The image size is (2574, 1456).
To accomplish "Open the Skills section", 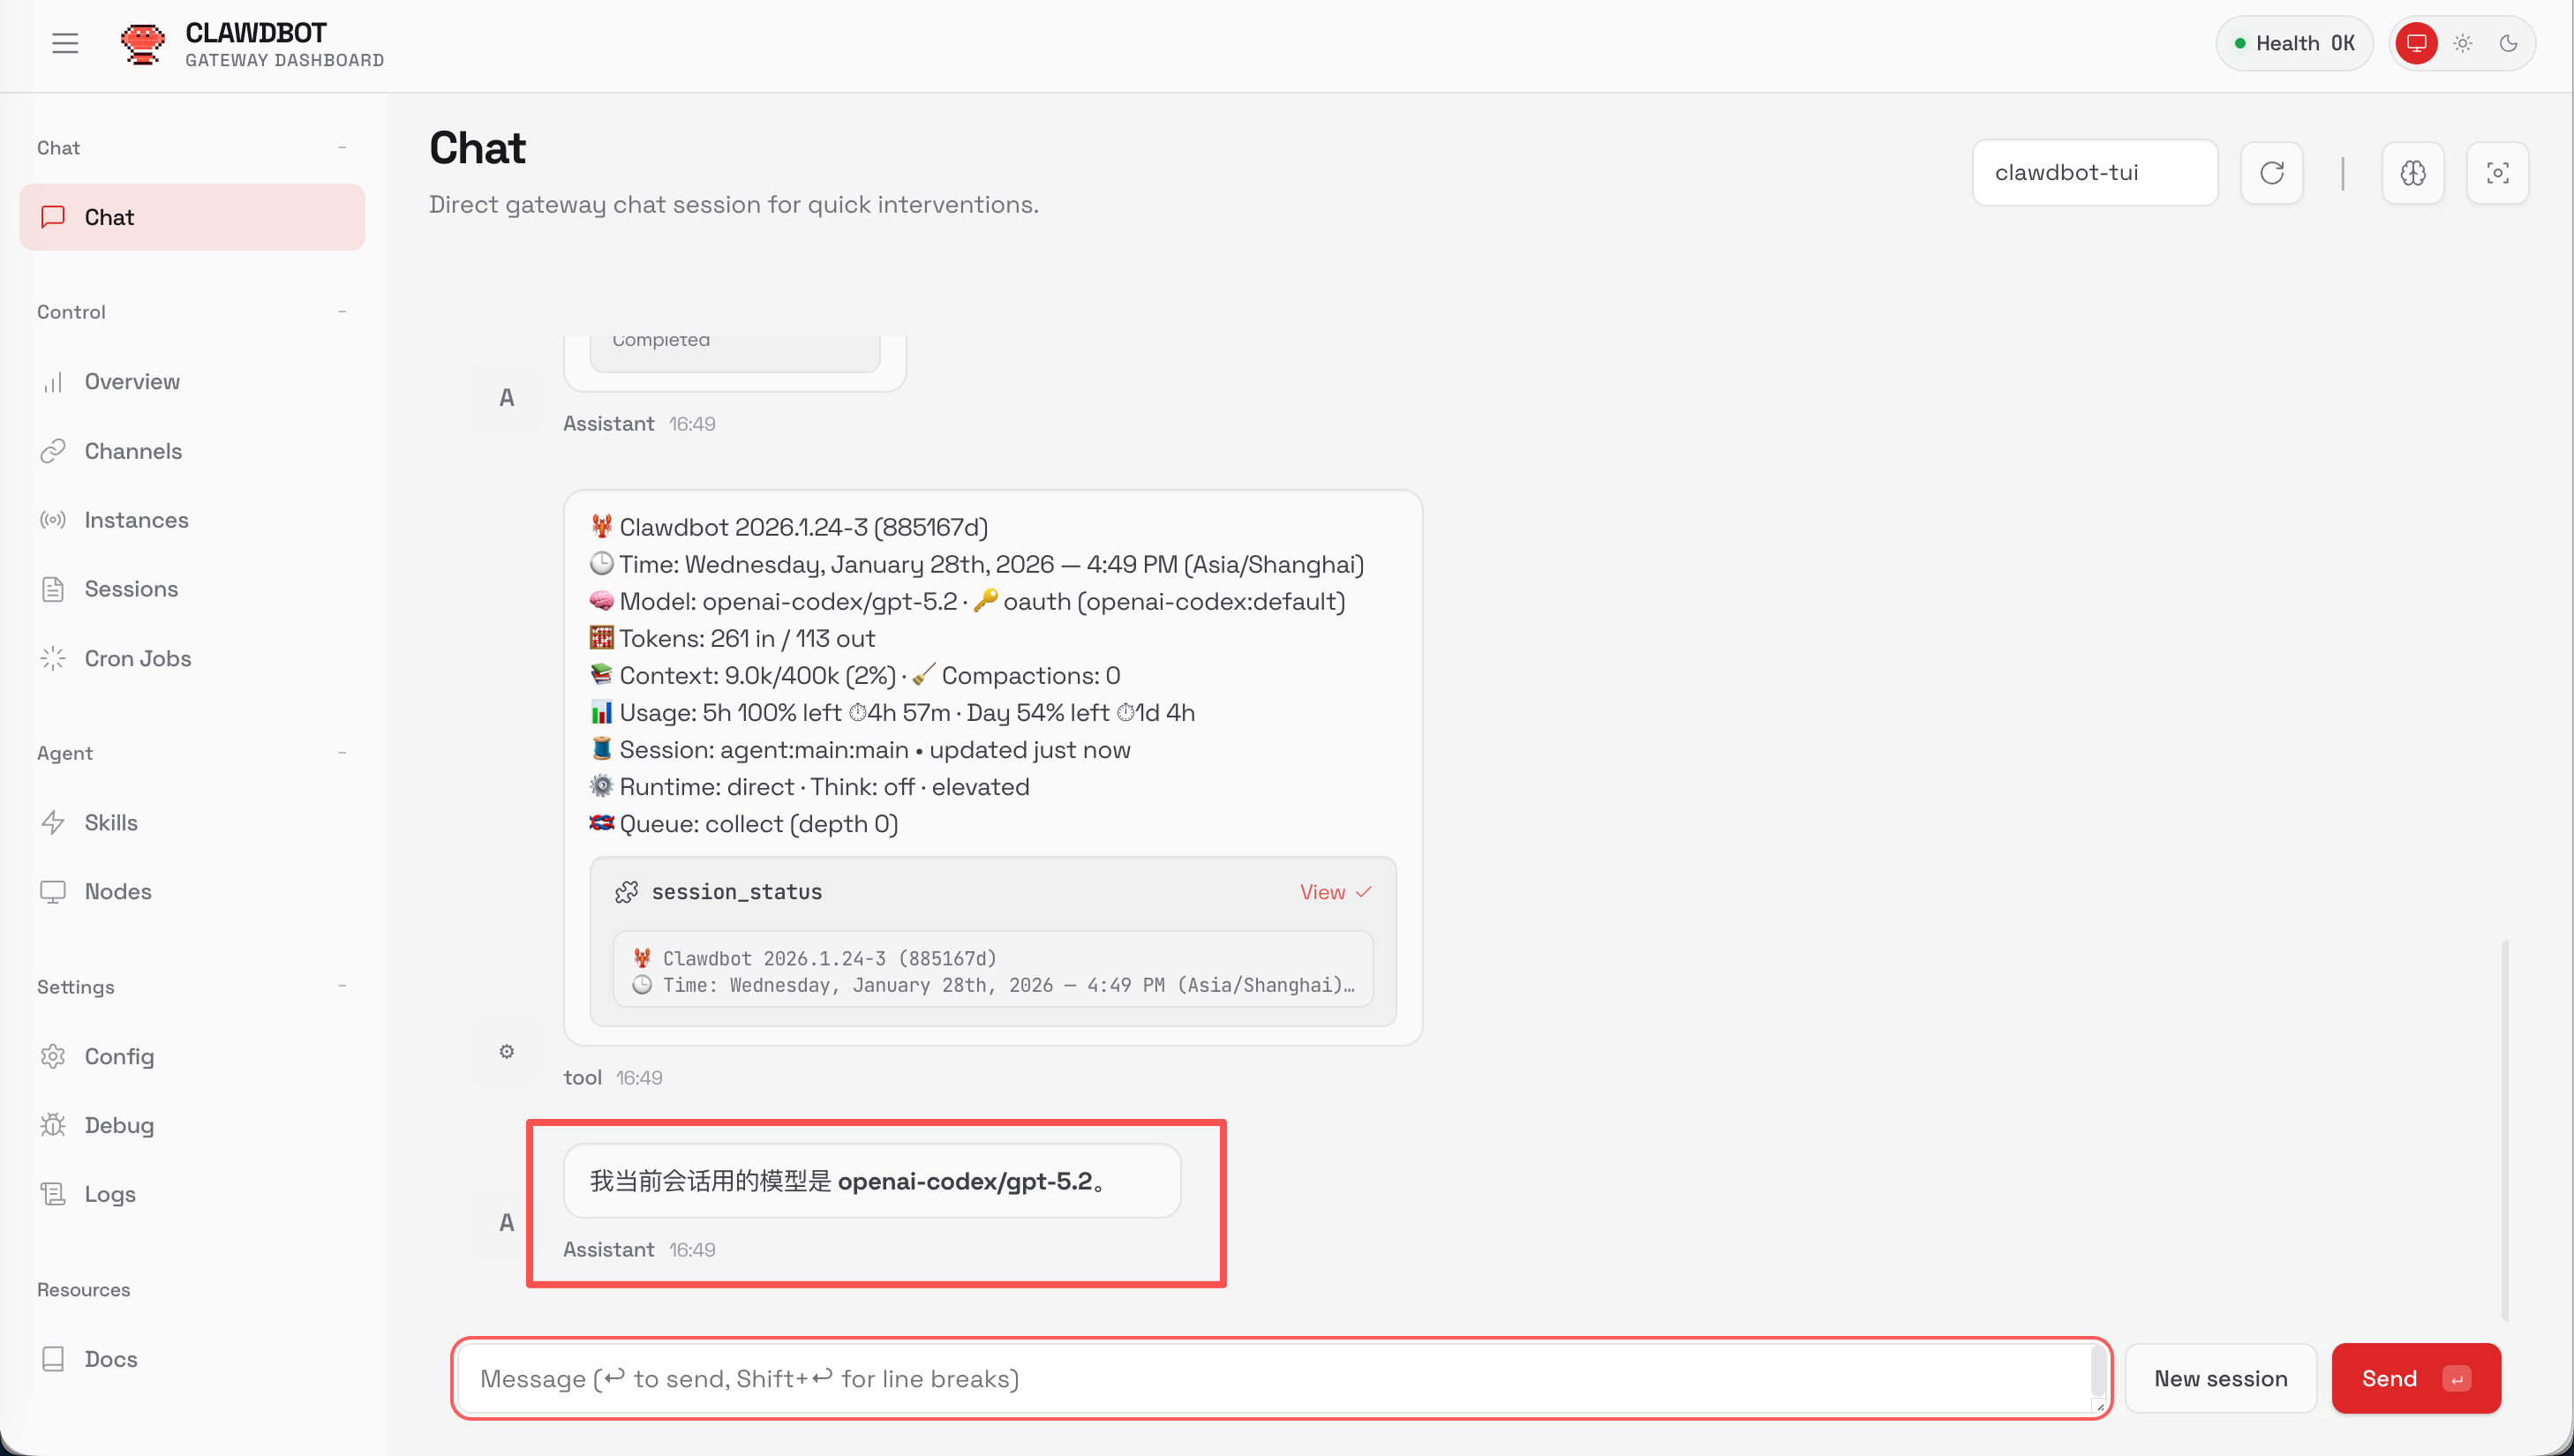I will [x=111, y=822].
